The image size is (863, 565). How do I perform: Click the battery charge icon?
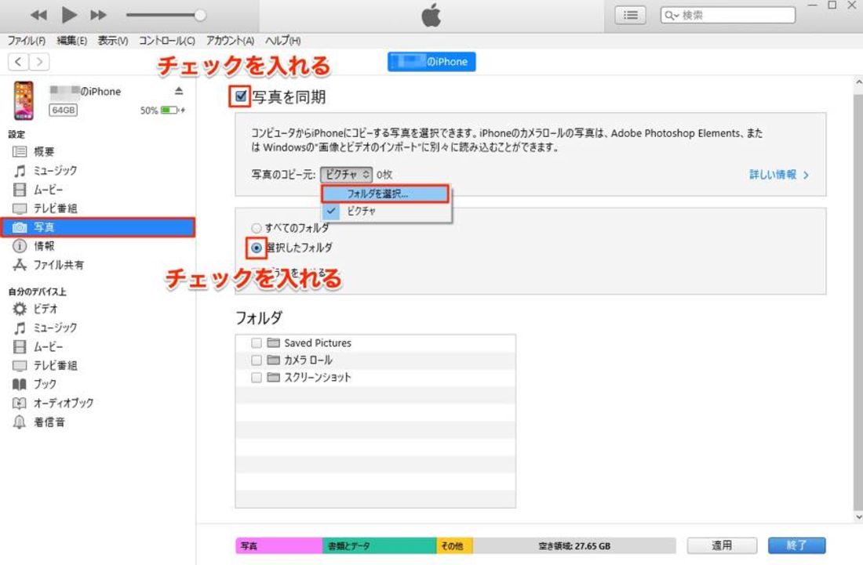point(169,110)
